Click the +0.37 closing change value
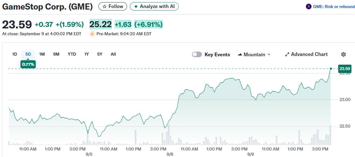This screenshot has width=355, height=157. coord(44,24)
